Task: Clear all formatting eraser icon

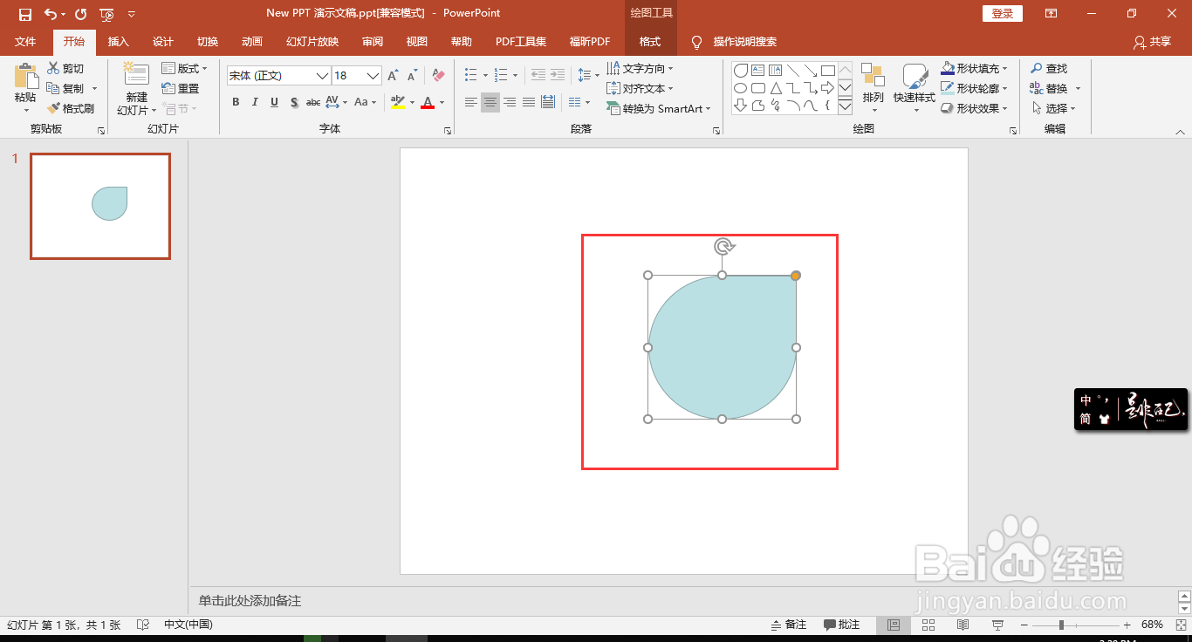Action: click(x=438, y=76)
